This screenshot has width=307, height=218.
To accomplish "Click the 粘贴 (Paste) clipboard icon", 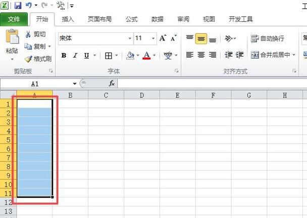I will [x=12, y=37].
